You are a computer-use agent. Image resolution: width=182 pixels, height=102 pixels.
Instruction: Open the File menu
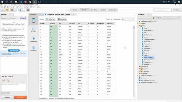pyautogui.click(x=2, y=7)
